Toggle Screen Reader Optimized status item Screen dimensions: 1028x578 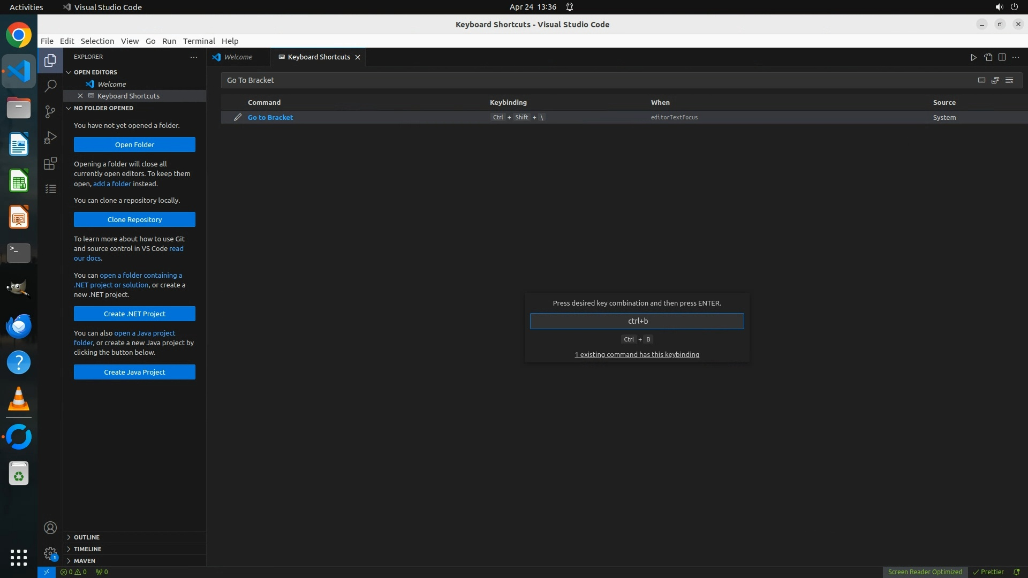[925, 572]
